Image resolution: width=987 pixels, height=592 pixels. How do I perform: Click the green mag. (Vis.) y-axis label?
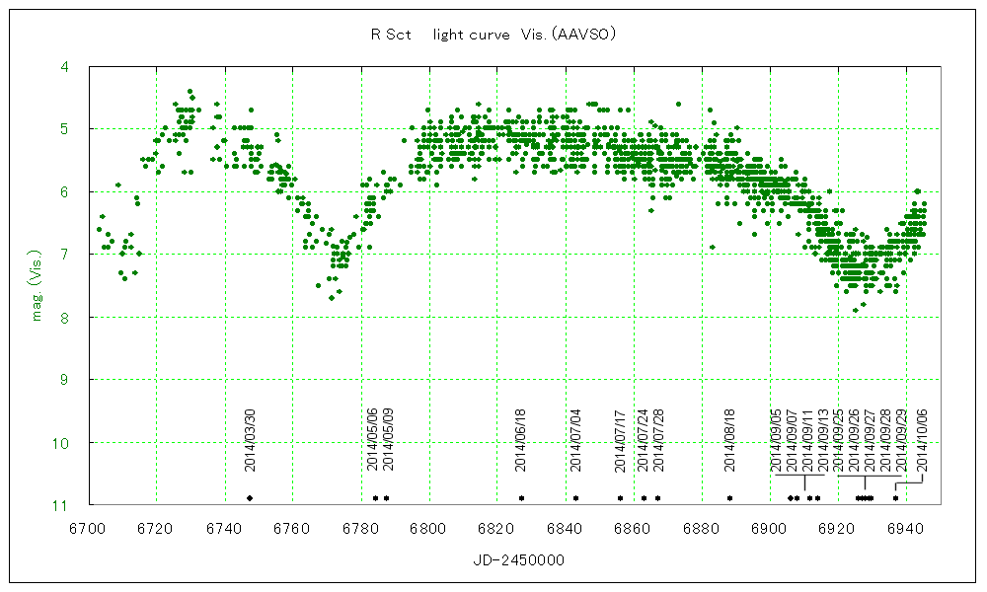click(x=37, y=286)
